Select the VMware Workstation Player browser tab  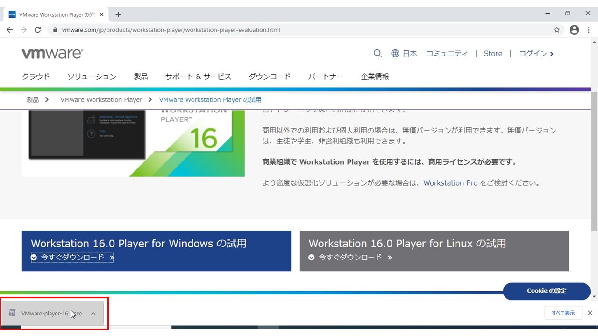pyautogui.click(x=56, y=14)
